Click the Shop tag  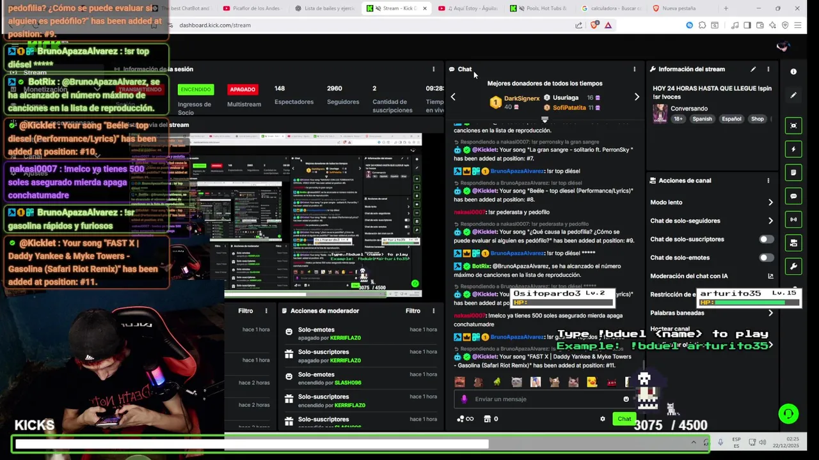click(758, 119)
